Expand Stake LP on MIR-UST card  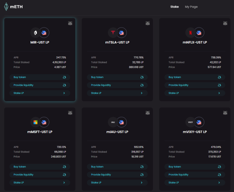(x=40, y=93)
